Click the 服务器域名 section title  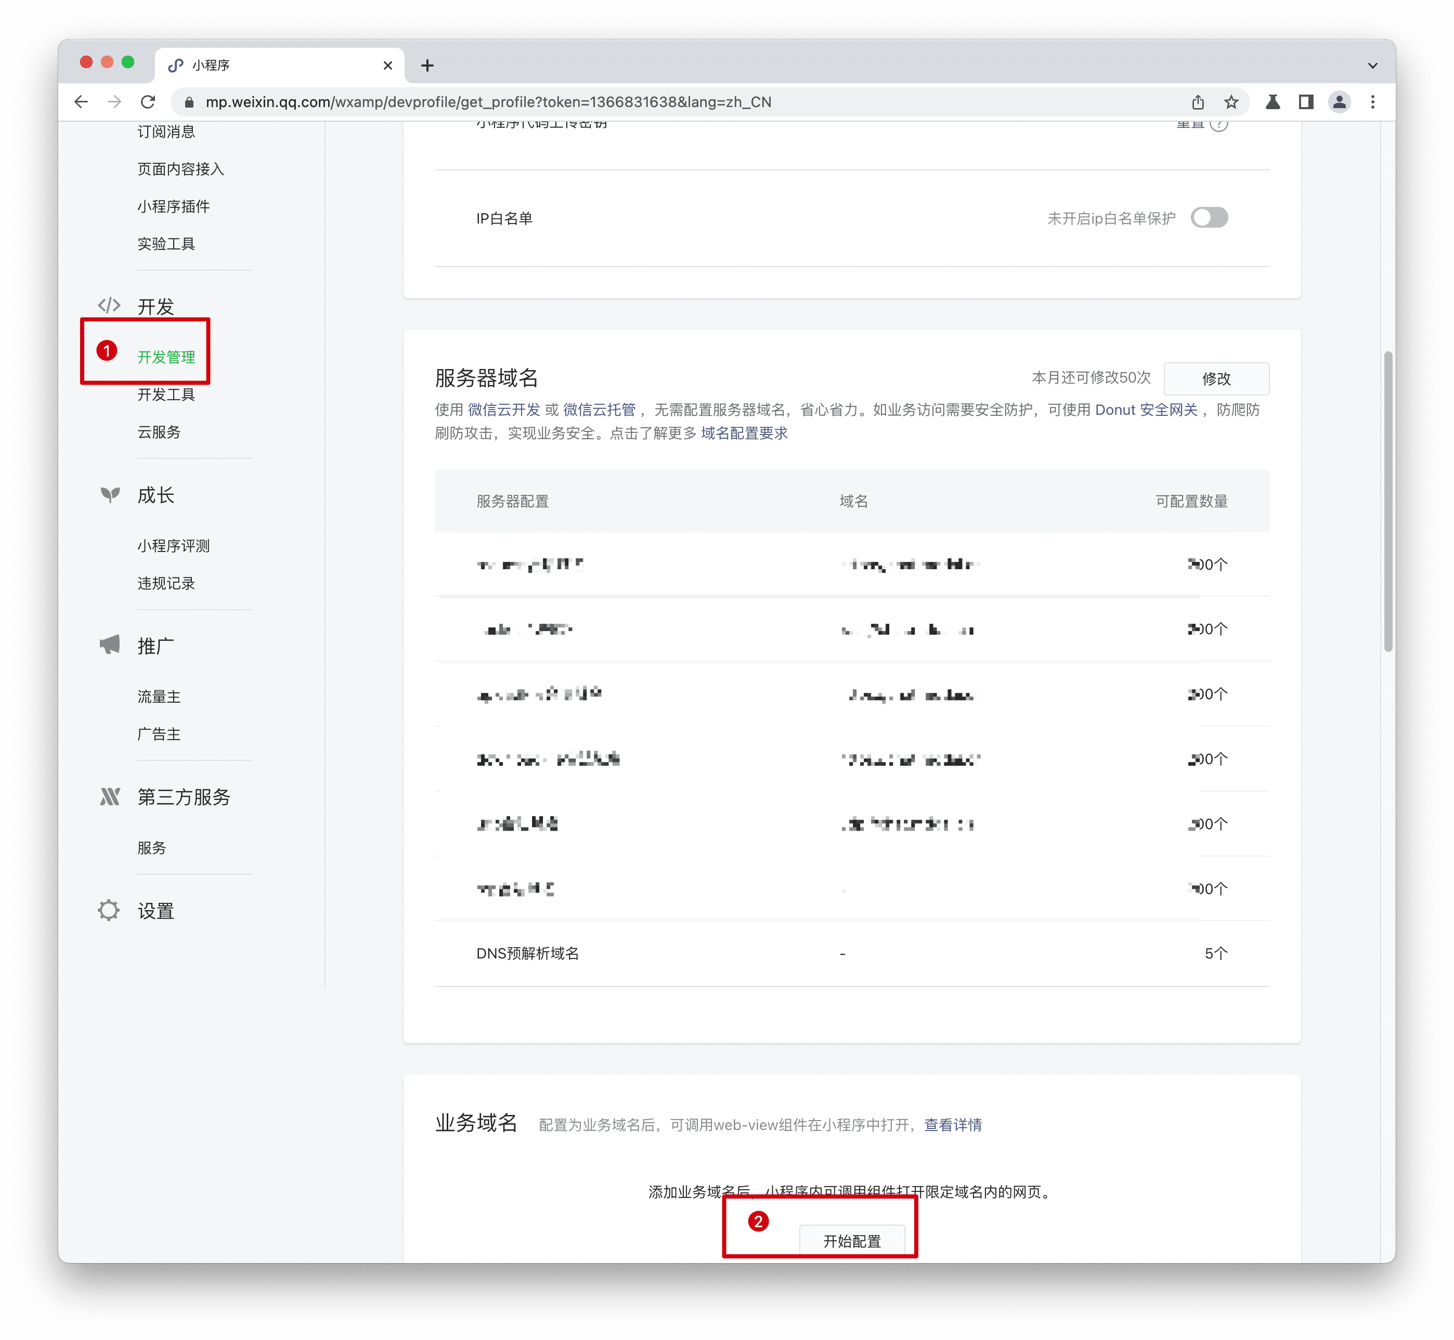[x=486, y=378]
